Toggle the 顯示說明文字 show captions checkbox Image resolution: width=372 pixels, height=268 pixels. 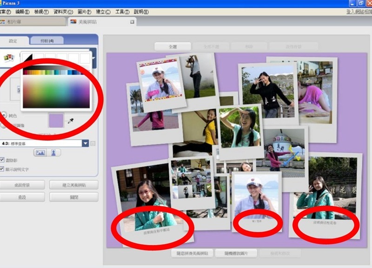coord(3,169)
